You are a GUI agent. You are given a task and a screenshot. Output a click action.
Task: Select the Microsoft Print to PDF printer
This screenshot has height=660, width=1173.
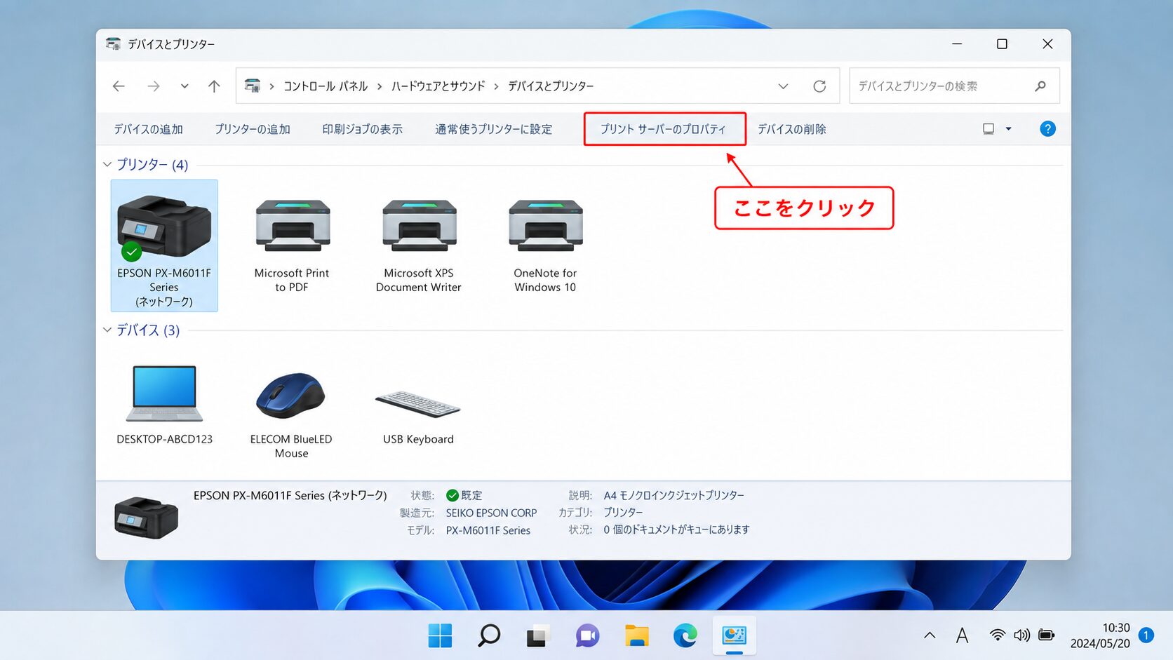(x=293, y=226)
